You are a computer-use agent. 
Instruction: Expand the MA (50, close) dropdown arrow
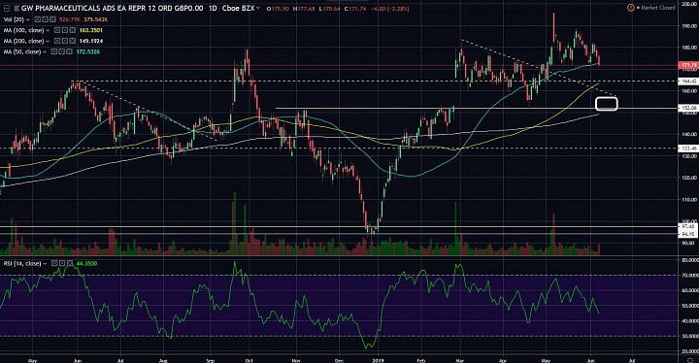pyautogui.click(x=45, y=52)
